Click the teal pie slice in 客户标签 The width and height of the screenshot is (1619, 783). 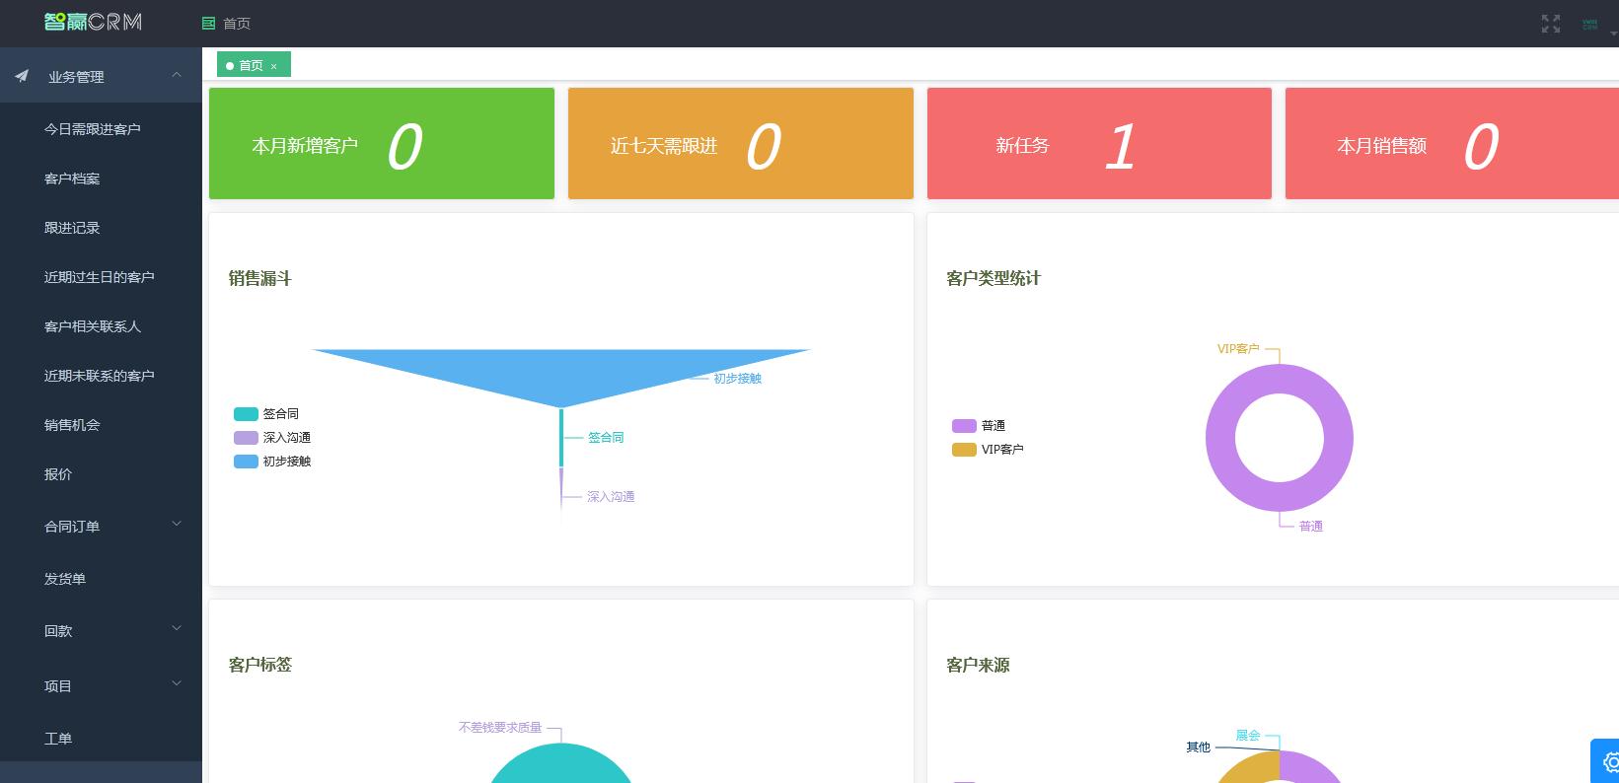click(560, 764)
